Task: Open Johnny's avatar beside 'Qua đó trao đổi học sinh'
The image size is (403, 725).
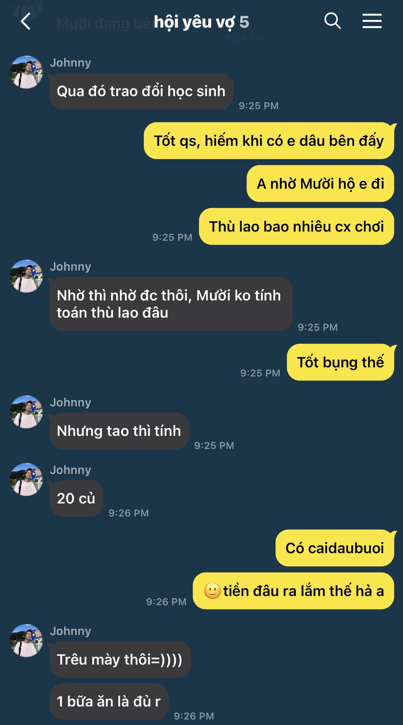Action: (x=26, y=72)
